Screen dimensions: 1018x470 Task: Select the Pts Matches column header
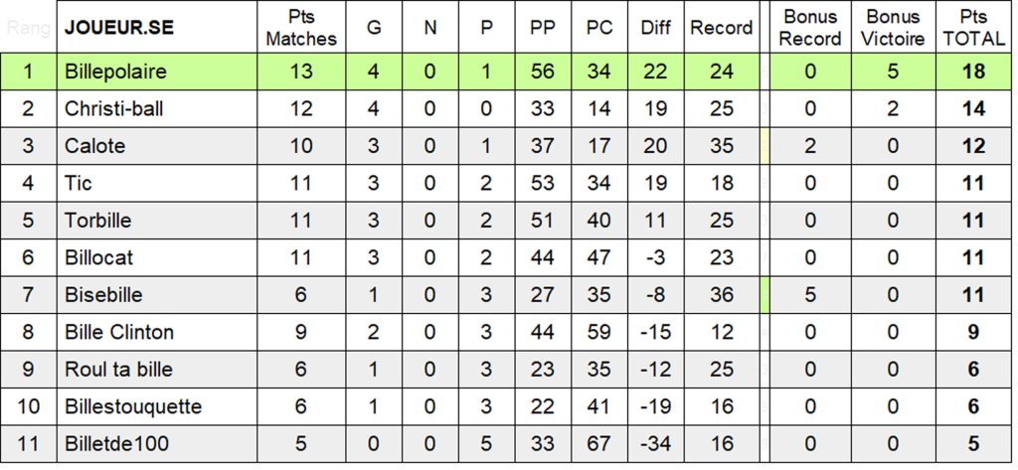click(x=300, y=28)
